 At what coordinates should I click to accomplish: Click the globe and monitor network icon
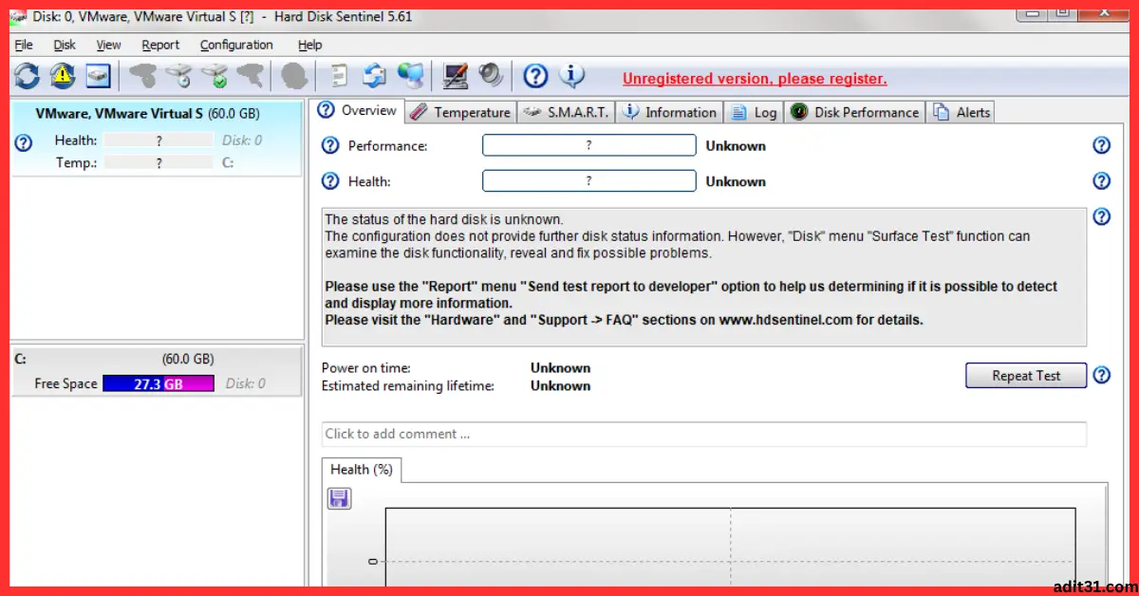tap(410, 75)
